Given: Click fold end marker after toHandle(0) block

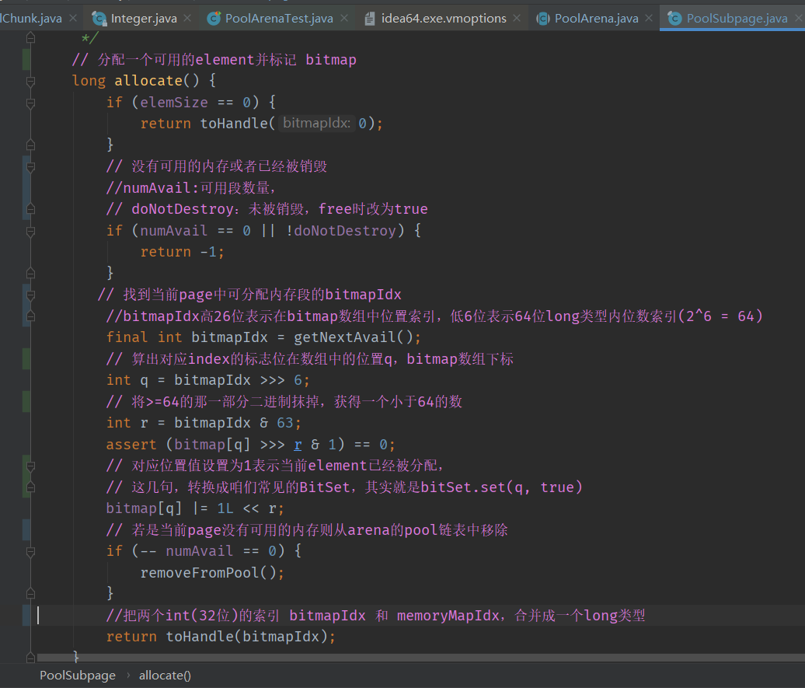Looking at the screenshot, I should (x=31, y=145).
